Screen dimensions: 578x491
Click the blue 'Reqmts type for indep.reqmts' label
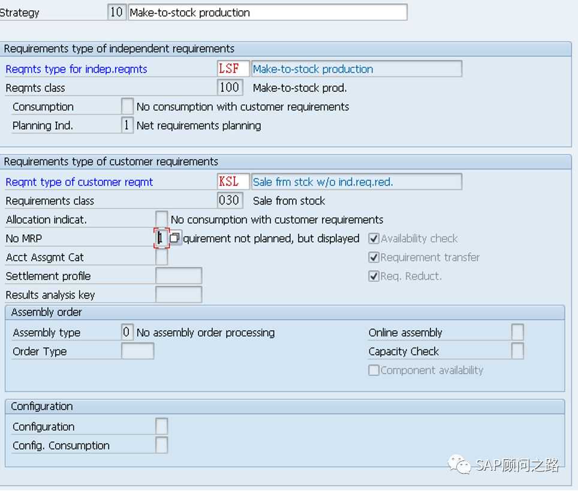(x=76, y=69)
